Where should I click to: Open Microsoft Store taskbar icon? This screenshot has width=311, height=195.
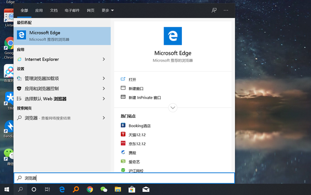click(x=132, y=189)
